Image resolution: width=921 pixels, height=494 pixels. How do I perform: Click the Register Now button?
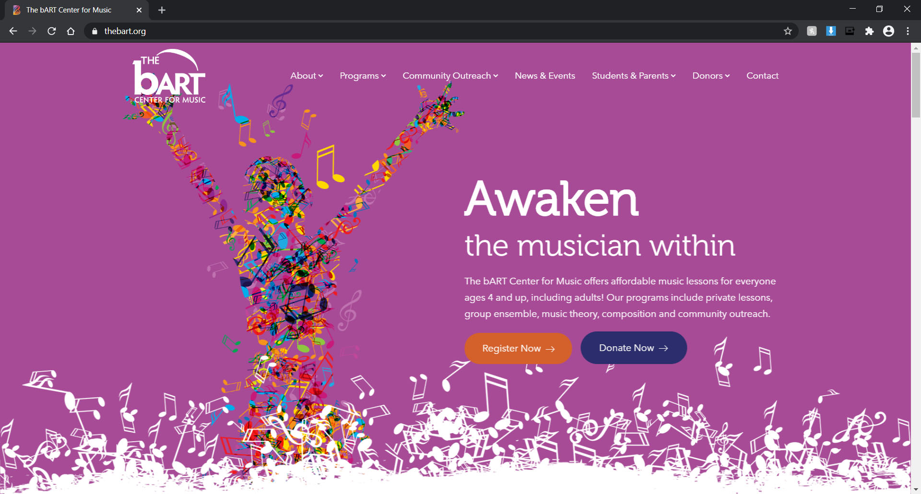[518, 348]
